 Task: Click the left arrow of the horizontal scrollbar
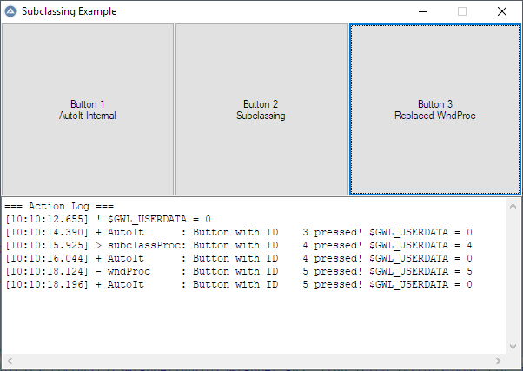[x=8, y=361]
